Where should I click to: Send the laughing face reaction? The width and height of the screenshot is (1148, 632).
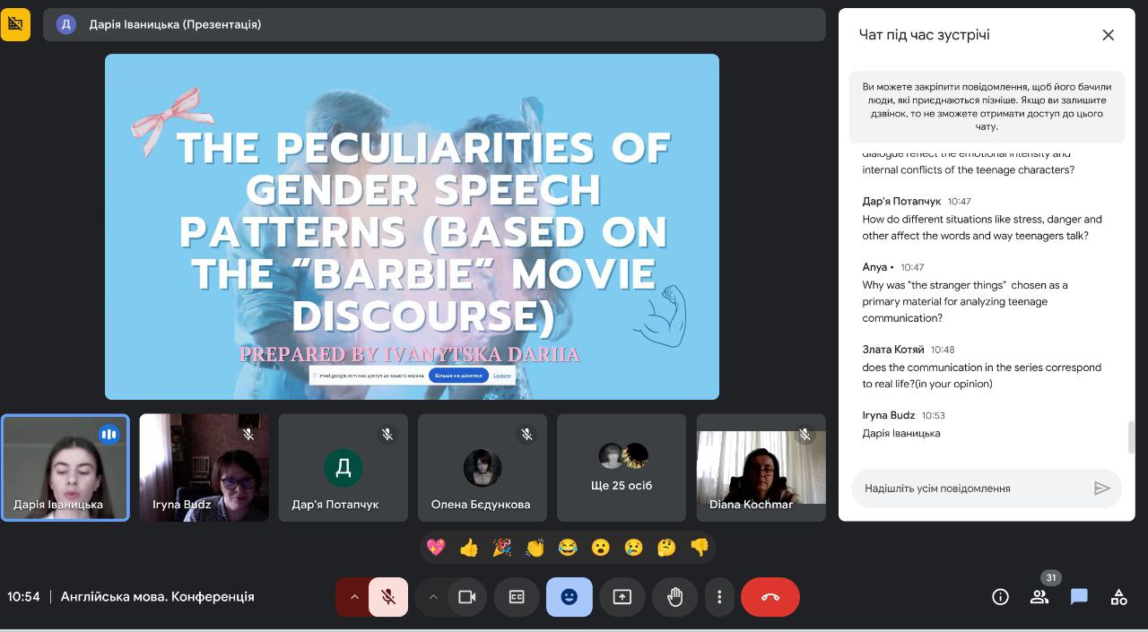tap(568, 547)
